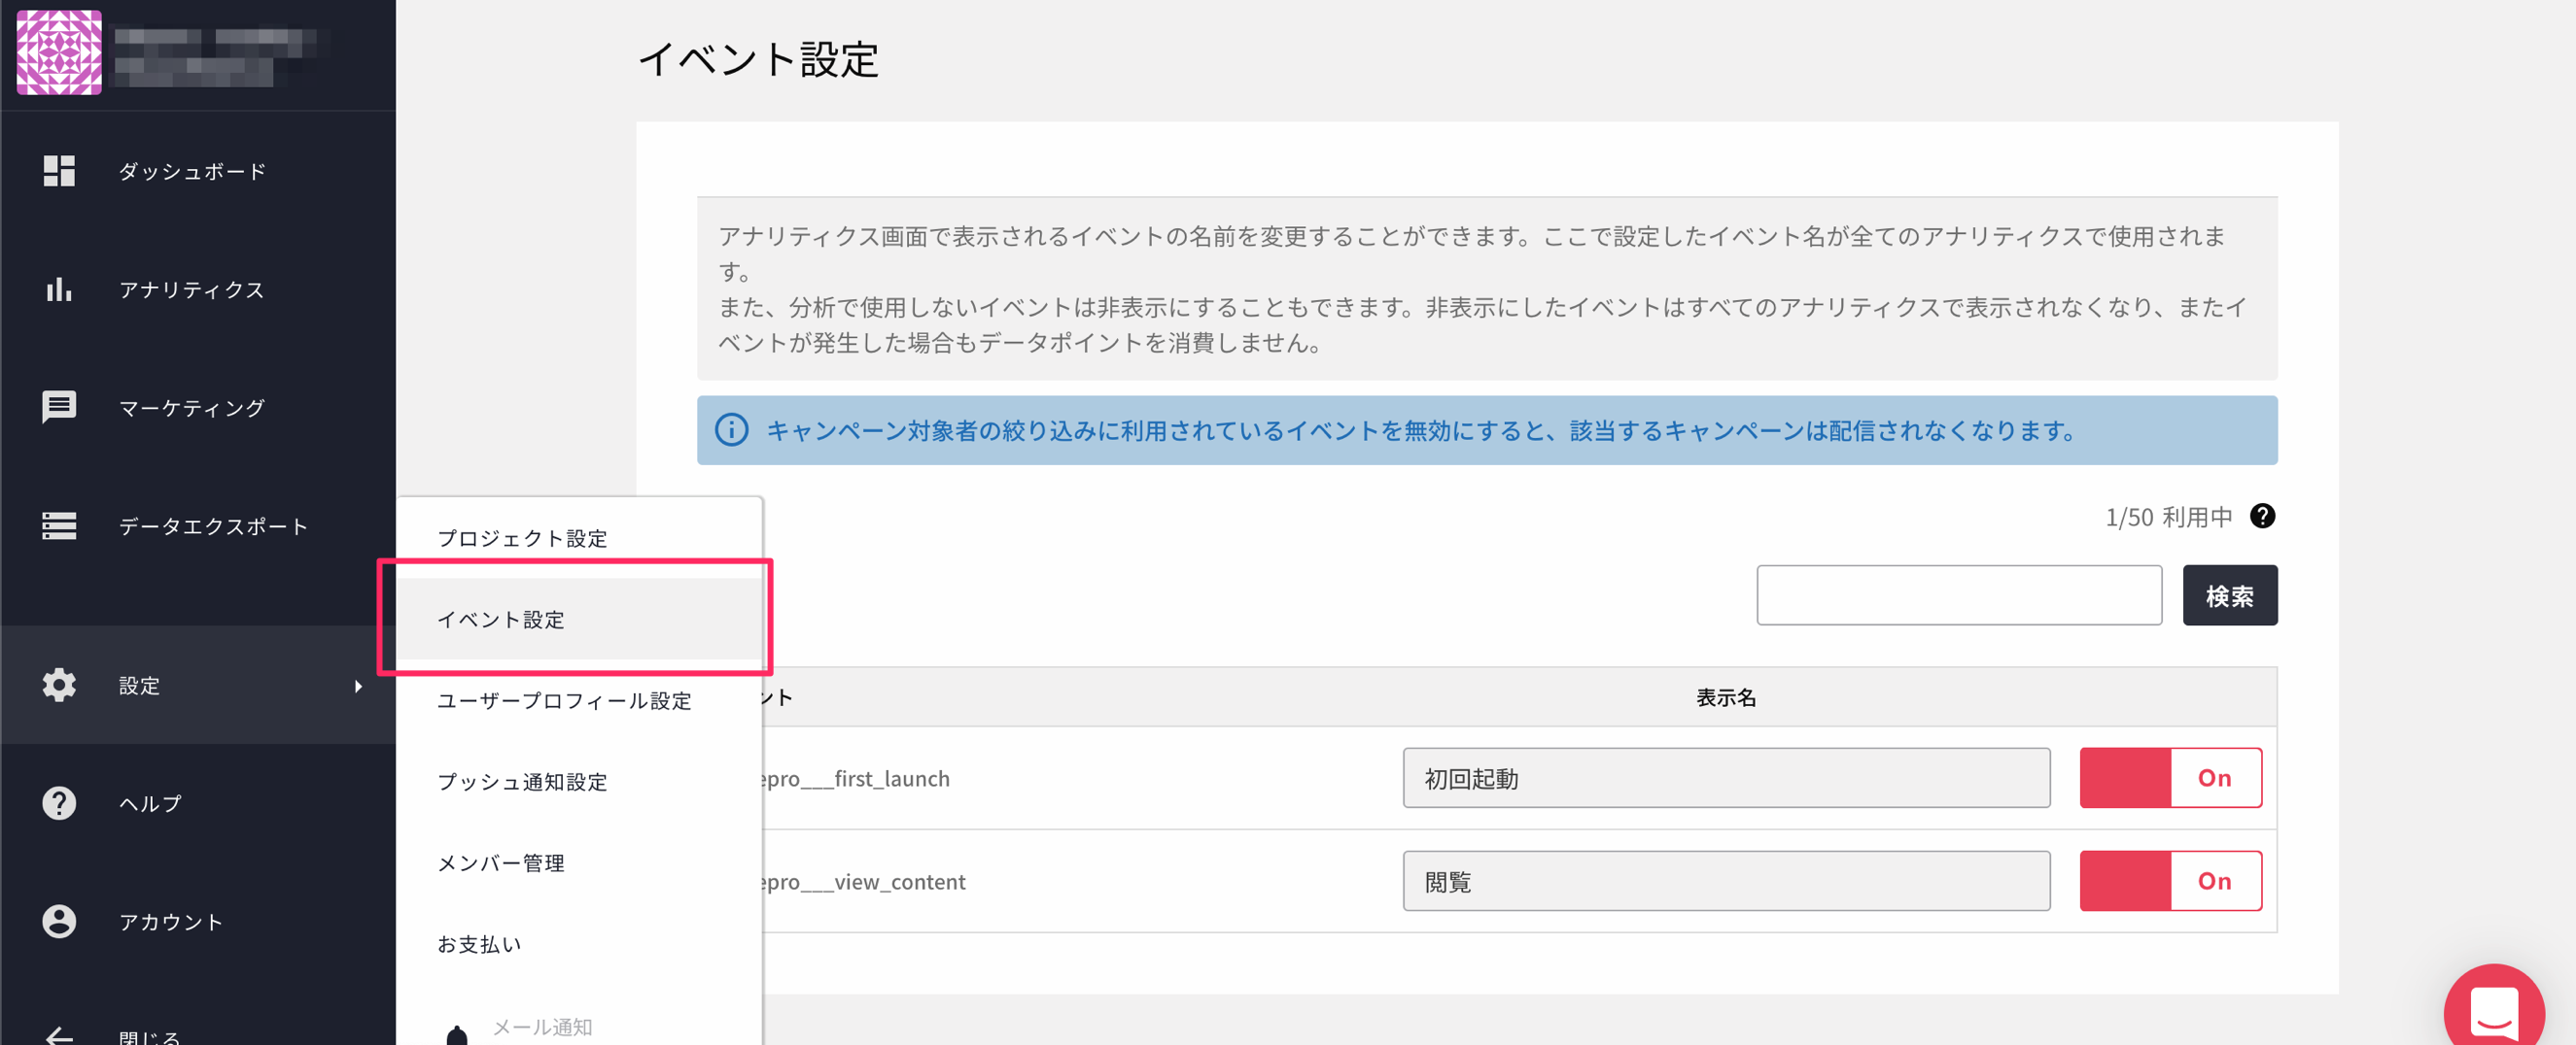
Task: Click the analytics bar chart icon
Action: point(59,288)
